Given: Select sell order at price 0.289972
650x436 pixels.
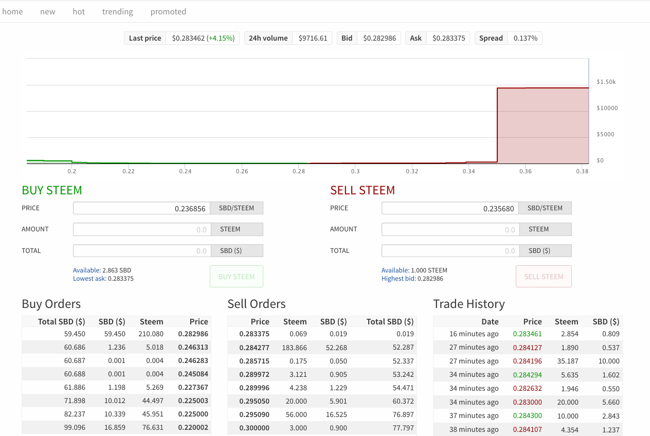Looking at the screenshot, I should 322,374.
